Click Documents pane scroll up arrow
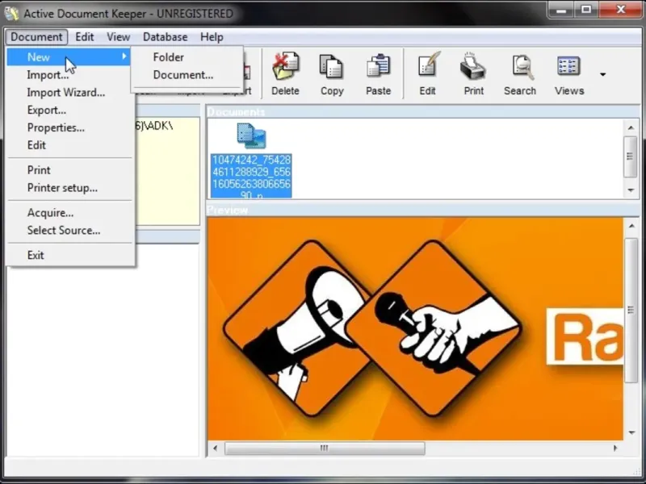Image resolution: width=646 pixels, height=484 pixels. click(631, 127)
